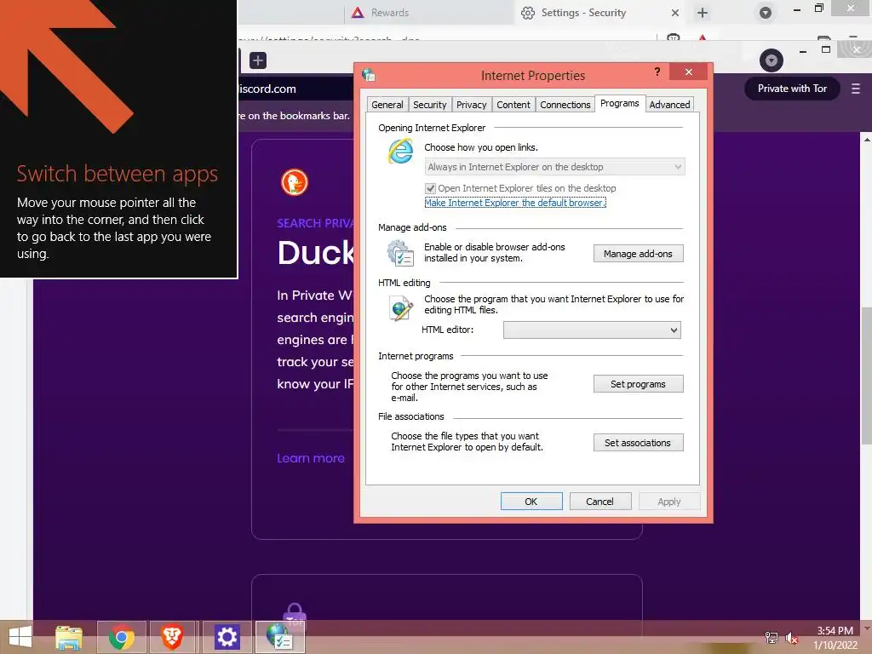The height and width of the screenshot is (654, 872).
Task: Open the Windows Start button
Action: pos(20,637)
